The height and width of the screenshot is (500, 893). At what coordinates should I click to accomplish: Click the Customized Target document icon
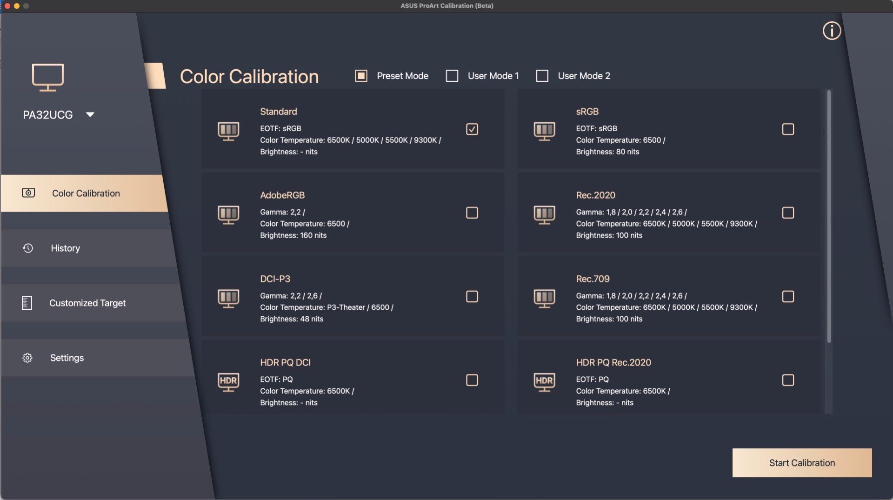(27, 303)
